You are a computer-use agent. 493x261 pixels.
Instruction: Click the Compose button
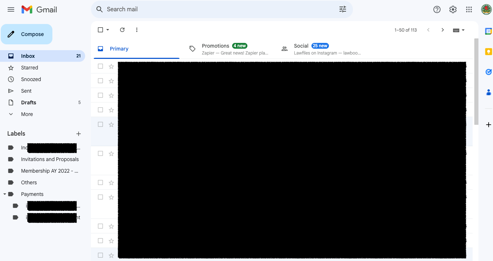(x=27, y=34)
